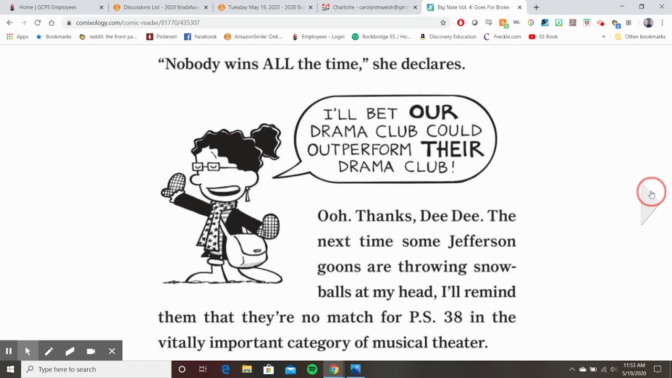Image resolution: width=672 pixels, height=378 pixels.
Task: Toggle the webcam in the recorder toolbar
Action: [x=91, y=351]
